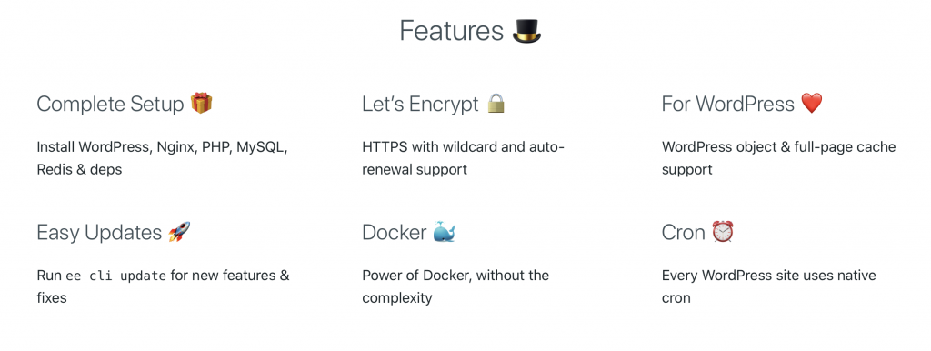Click the Let's Encrypt heading text
931x351 pixels.
coord(420,105)
